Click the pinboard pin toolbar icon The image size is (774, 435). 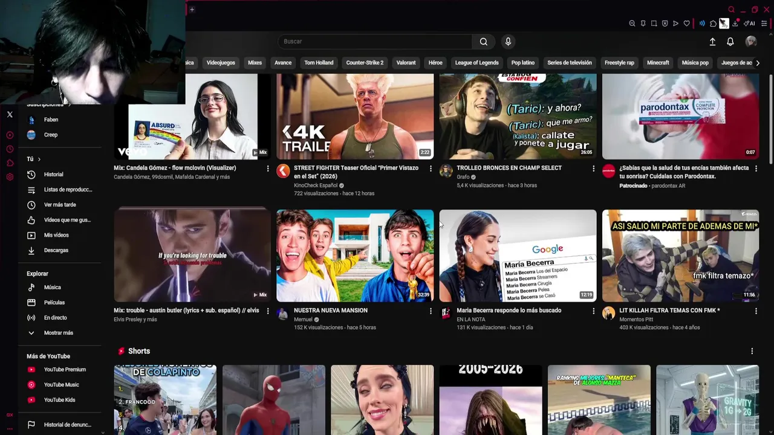point(643,24)
